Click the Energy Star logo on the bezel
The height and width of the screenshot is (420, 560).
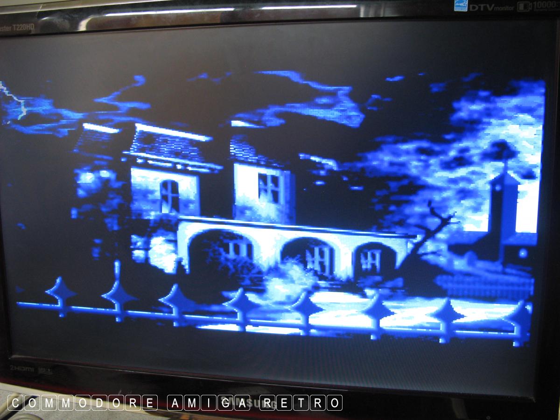(460, 5)
